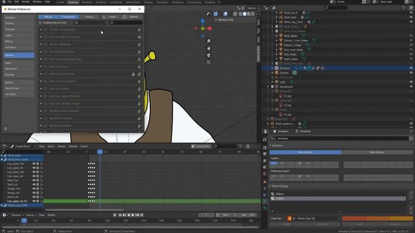Open dope sheet filter funnel icon

[x=241, y=146]
